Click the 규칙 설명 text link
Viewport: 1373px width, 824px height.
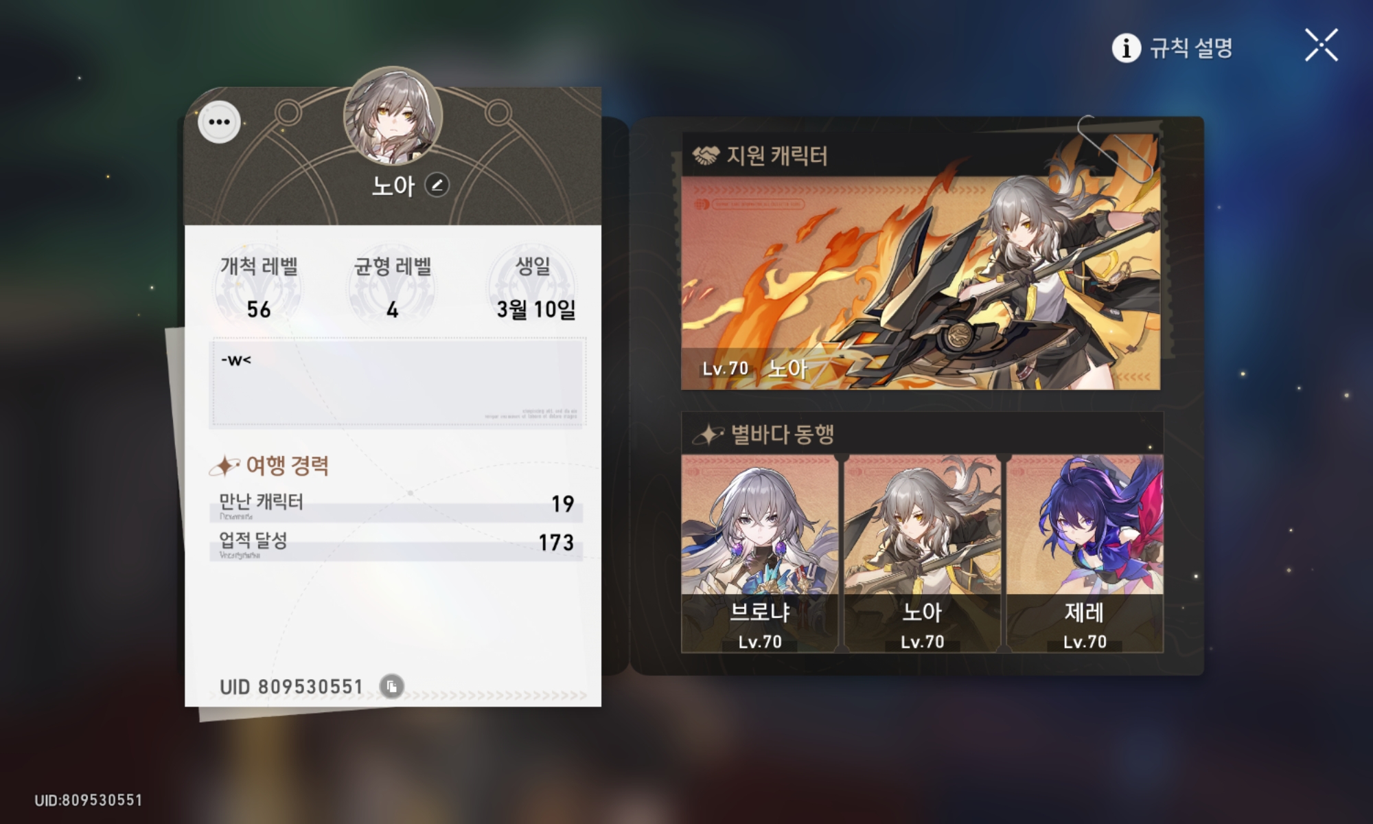pyautogui.click(x=1191, y=48)
